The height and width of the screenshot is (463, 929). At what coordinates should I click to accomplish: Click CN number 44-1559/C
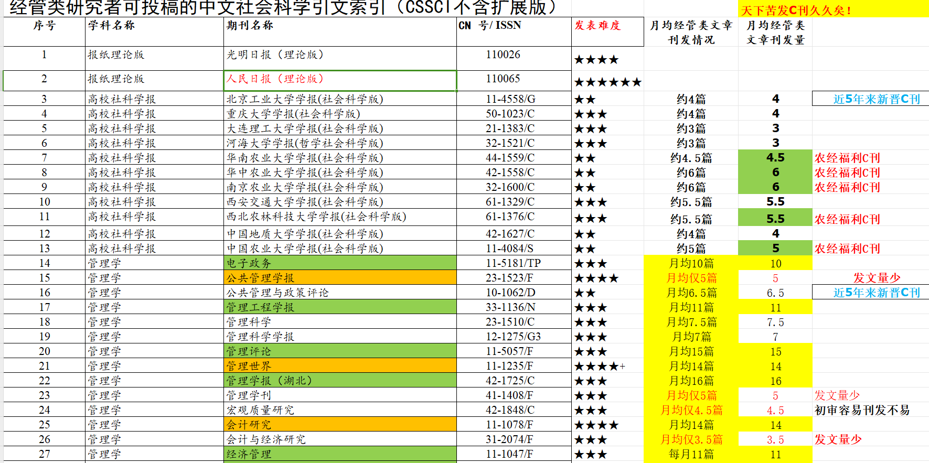click(x=510, y=158)
